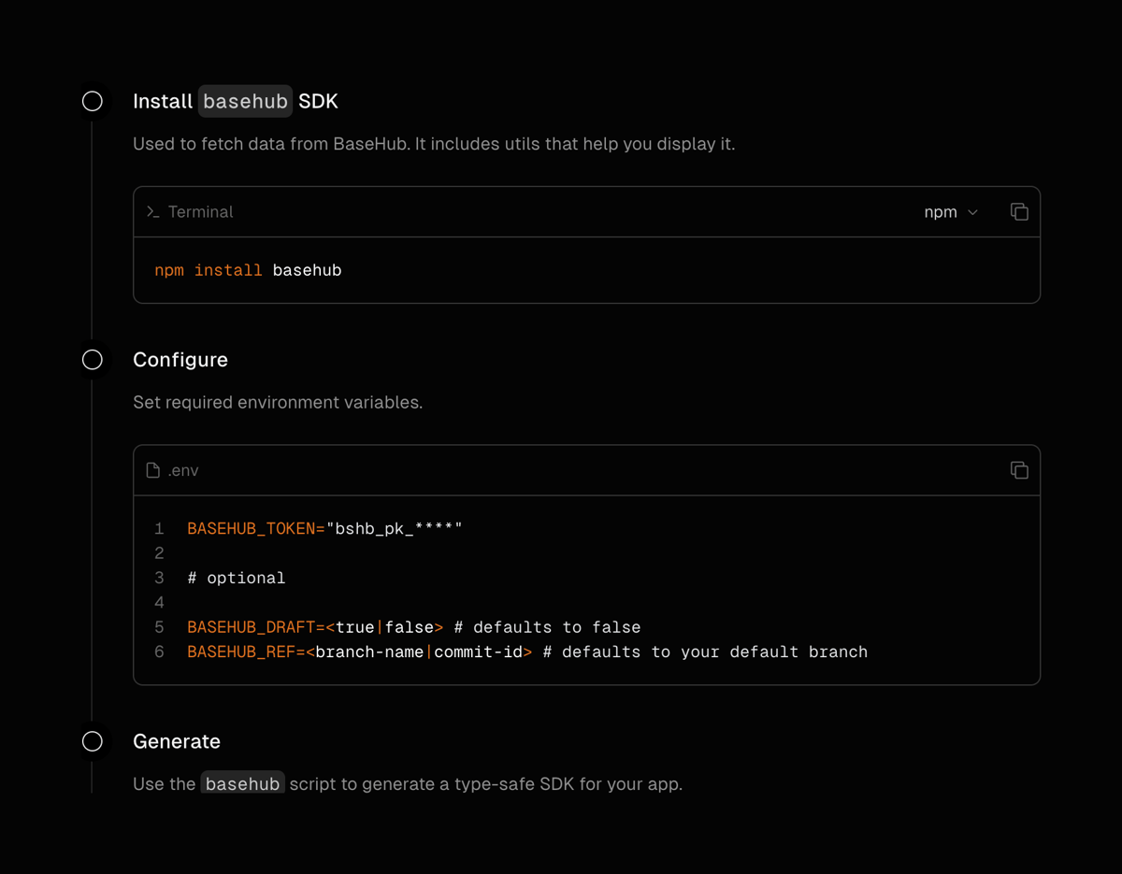The width and height of the screenshot is (1122, 874).
Task: Click the Generate section heading
Action: [177, 740]
